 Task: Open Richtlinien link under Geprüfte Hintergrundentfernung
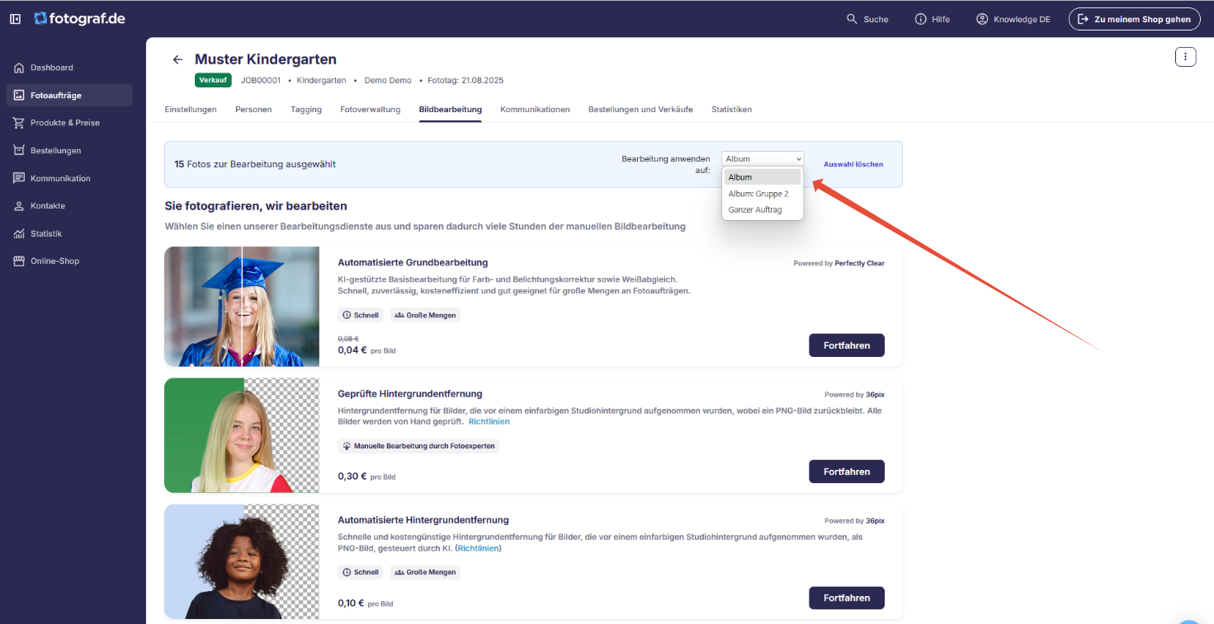489,421
